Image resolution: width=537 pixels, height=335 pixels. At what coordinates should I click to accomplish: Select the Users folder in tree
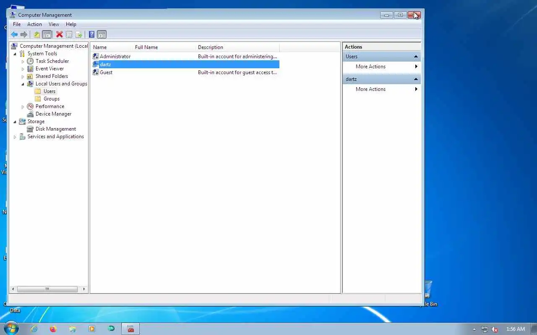[50, 91]
